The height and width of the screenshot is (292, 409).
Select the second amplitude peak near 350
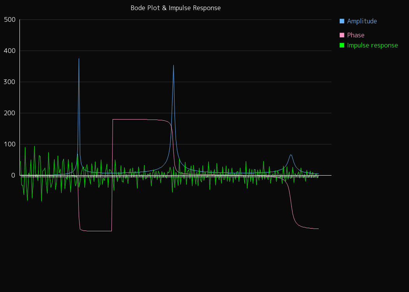click(x=173, y=66)
